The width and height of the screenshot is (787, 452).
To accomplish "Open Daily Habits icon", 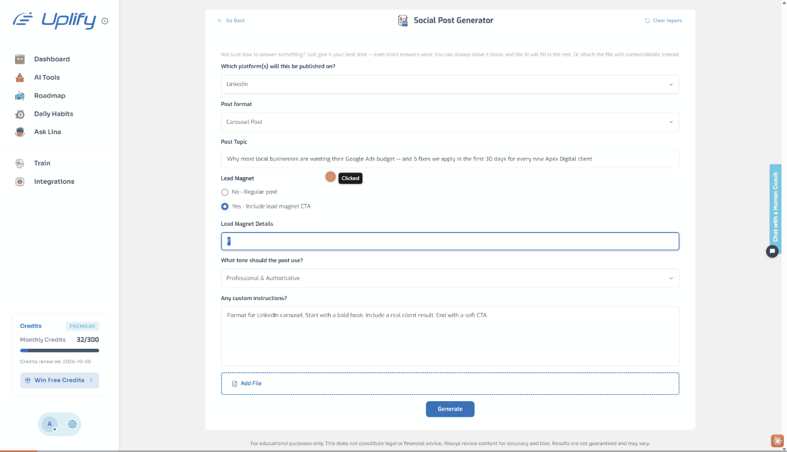I will pos(20,114).
